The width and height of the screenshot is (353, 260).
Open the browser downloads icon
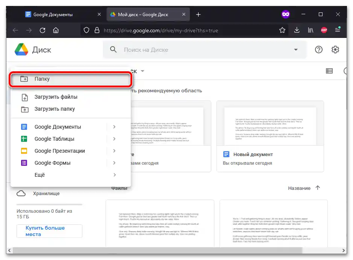(297, 30)
